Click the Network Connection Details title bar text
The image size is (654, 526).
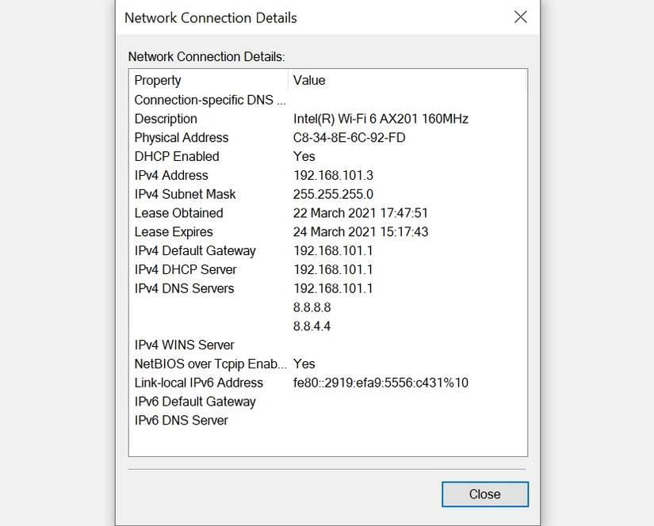pyautogui.click(x=211, y=18)
